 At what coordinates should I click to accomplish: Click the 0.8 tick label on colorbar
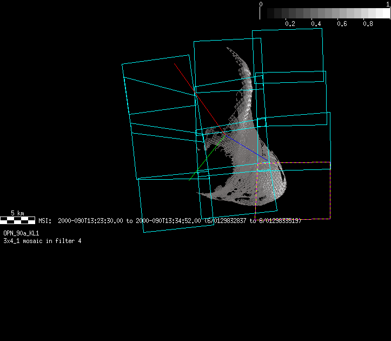pyautogui.click(x=368, y=24)
